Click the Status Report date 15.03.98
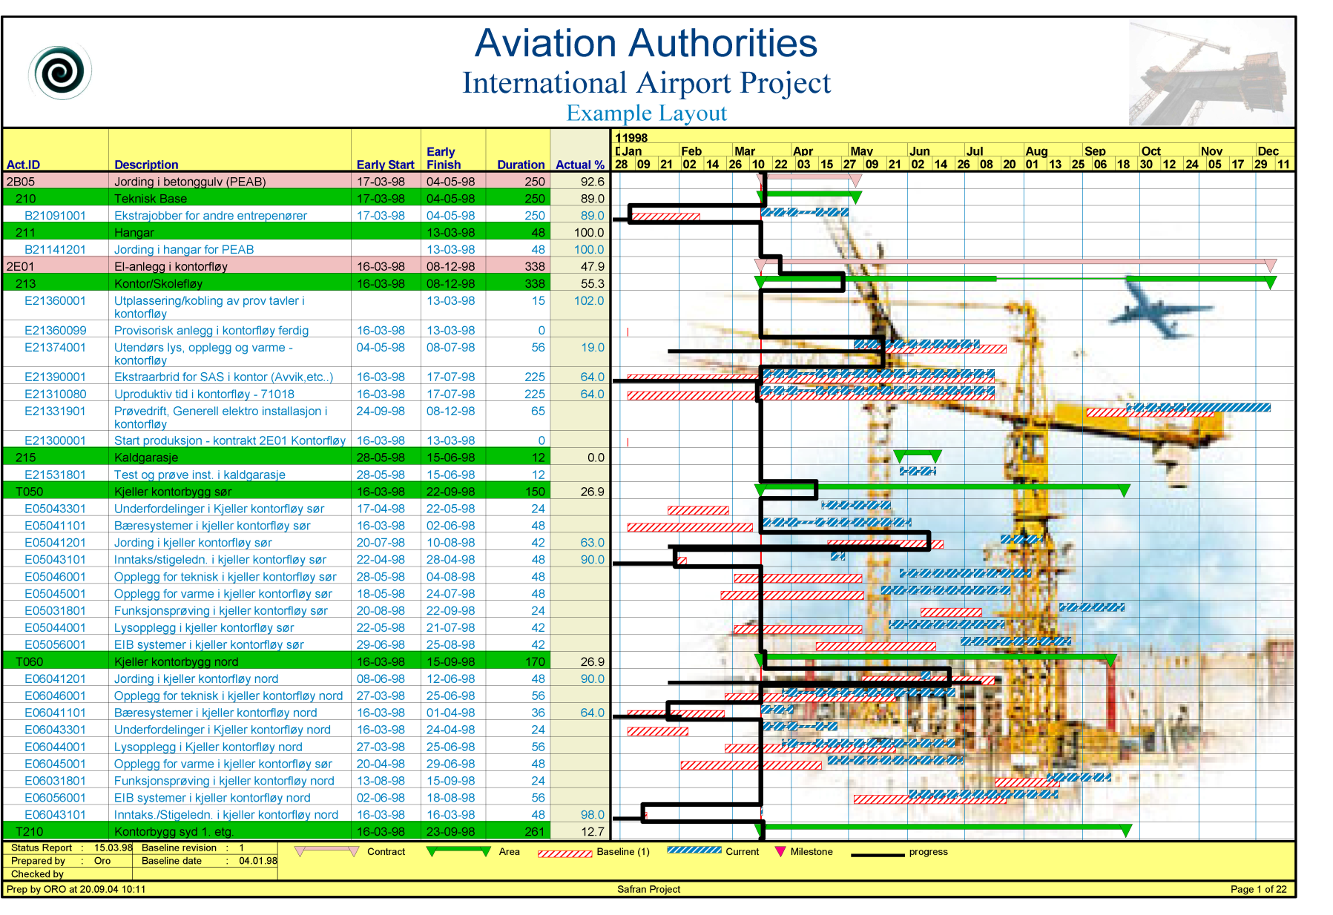 (x=113, y=848)
